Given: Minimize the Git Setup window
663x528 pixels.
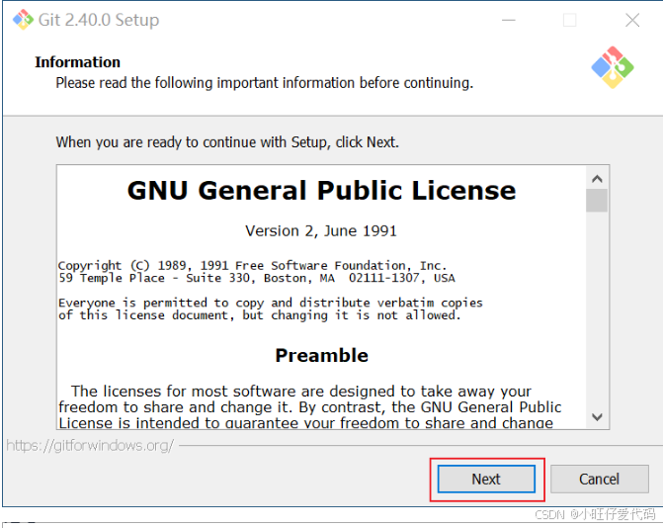Looking at the screenshot, I should tap(509, 20).
